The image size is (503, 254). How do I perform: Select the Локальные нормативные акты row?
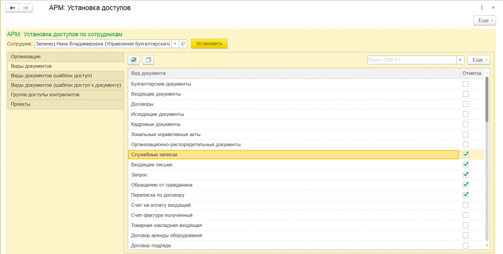[307, 135]
